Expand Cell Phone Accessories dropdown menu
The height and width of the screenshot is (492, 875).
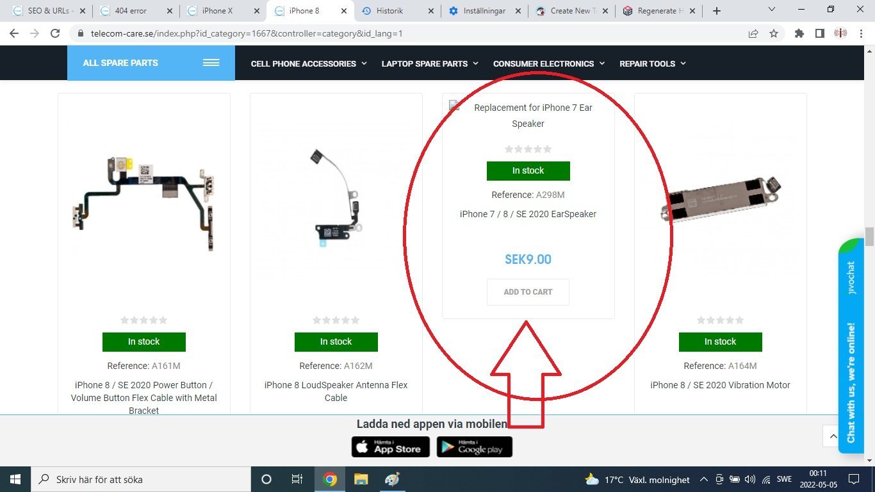(309, 63)
